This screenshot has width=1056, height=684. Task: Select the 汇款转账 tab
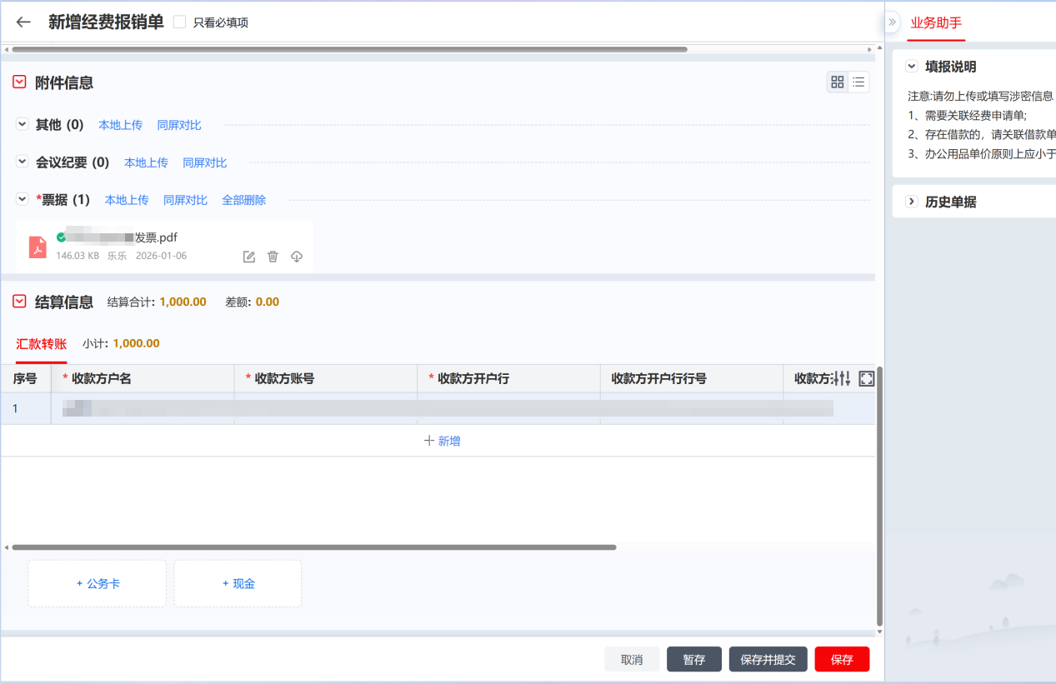[41, 343]
